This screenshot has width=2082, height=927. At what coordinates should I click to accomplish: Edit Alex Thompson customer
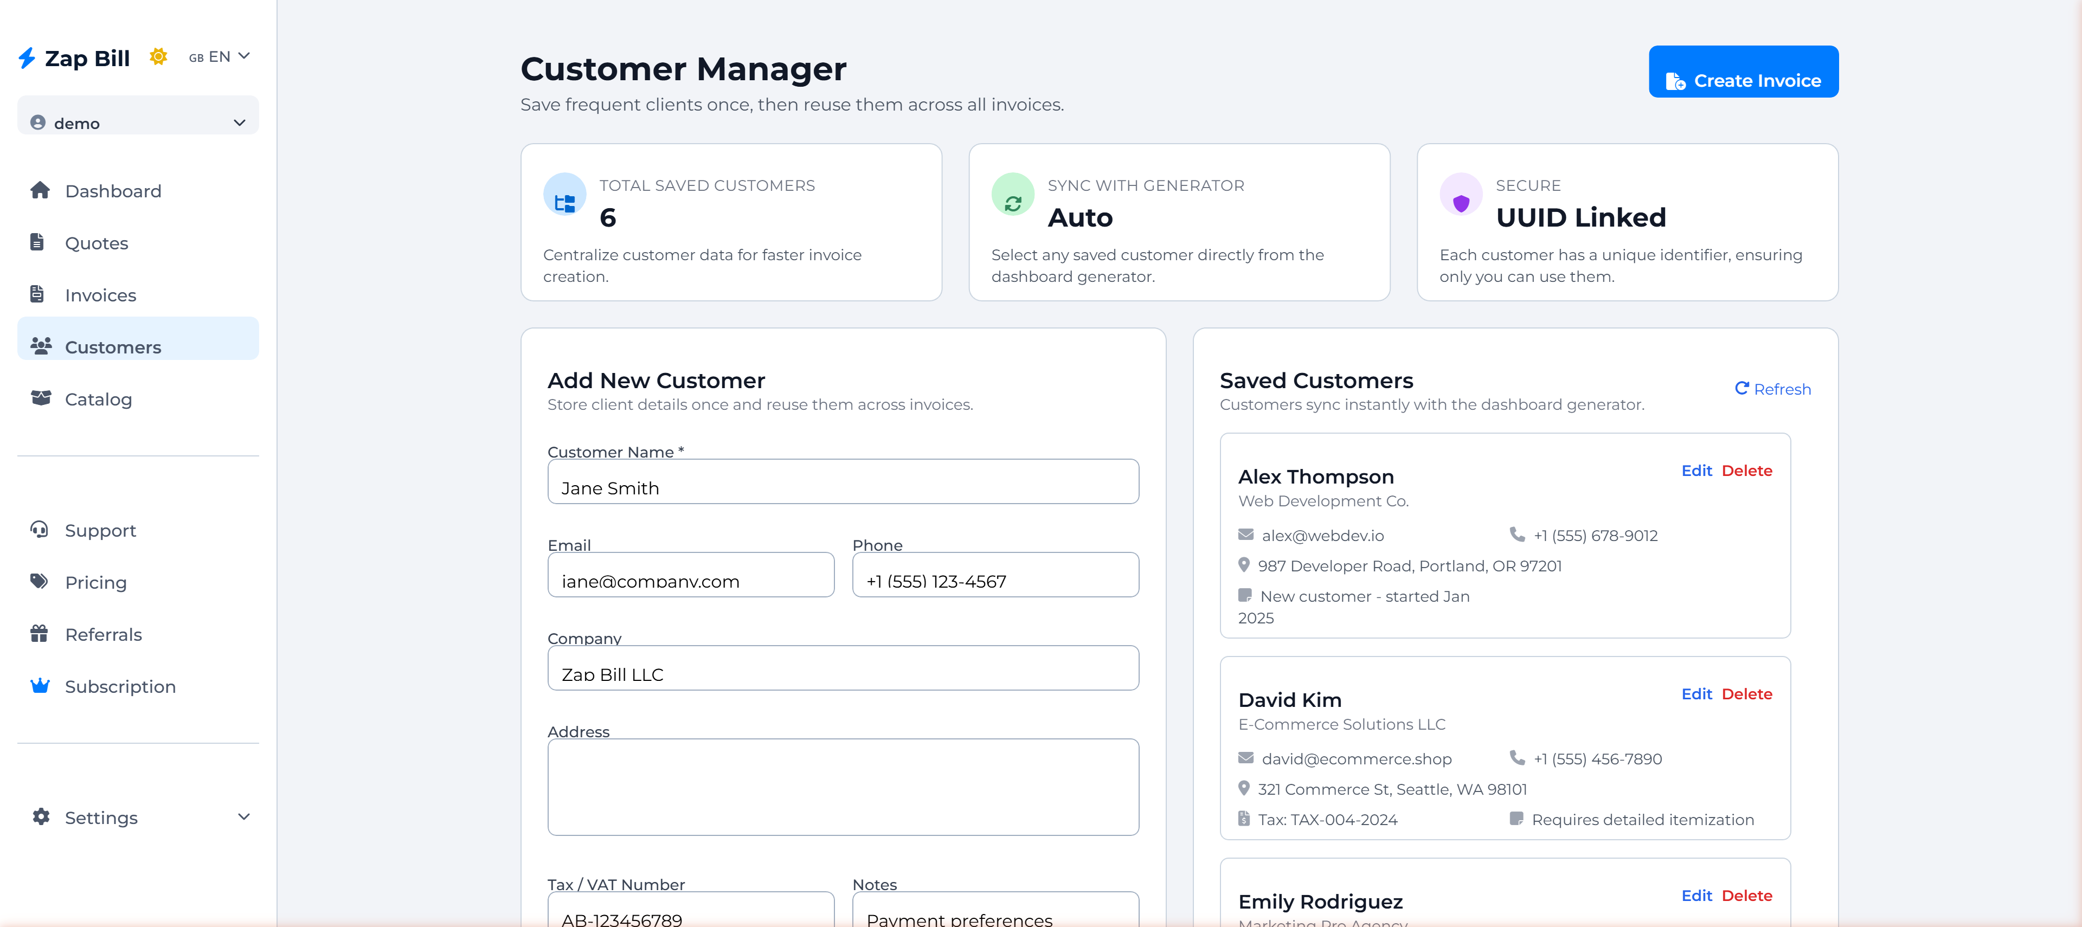(1697, 471)
